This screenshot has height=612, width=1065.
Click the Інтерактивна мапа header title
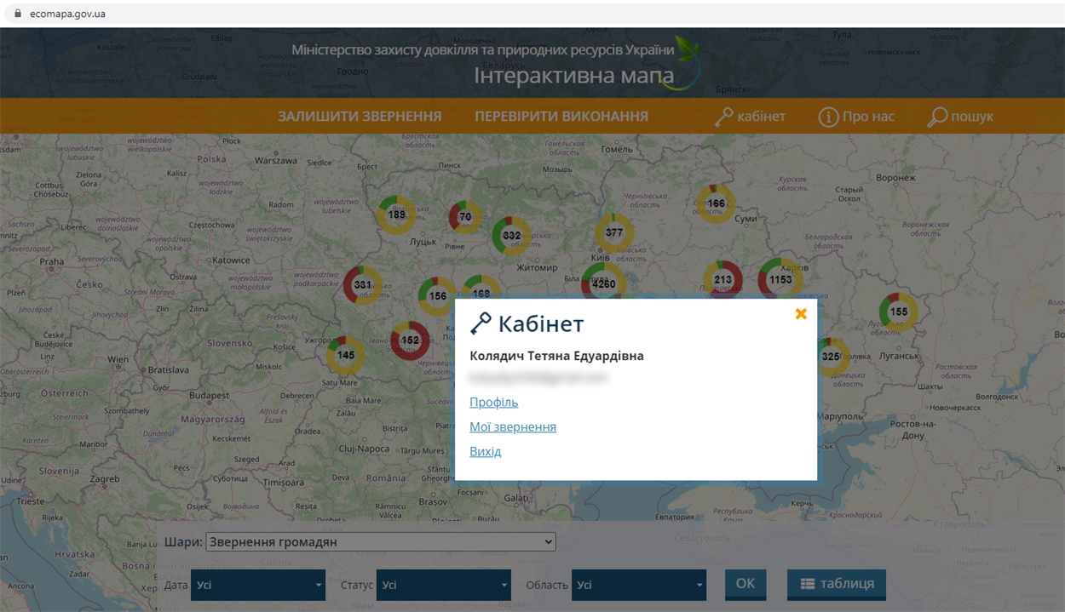coord(574,75)
